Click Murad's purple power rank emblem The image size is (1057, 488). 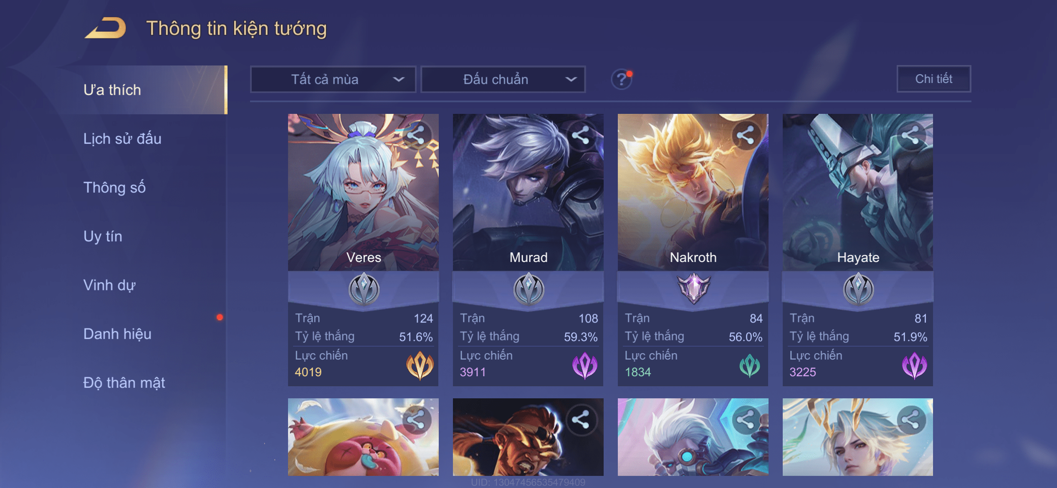tap(585, 365)
